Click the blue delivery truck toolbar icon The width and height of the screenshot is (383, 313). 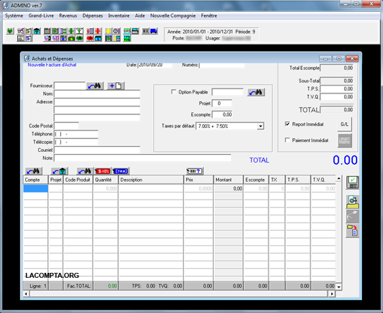(x=154, y=31)
